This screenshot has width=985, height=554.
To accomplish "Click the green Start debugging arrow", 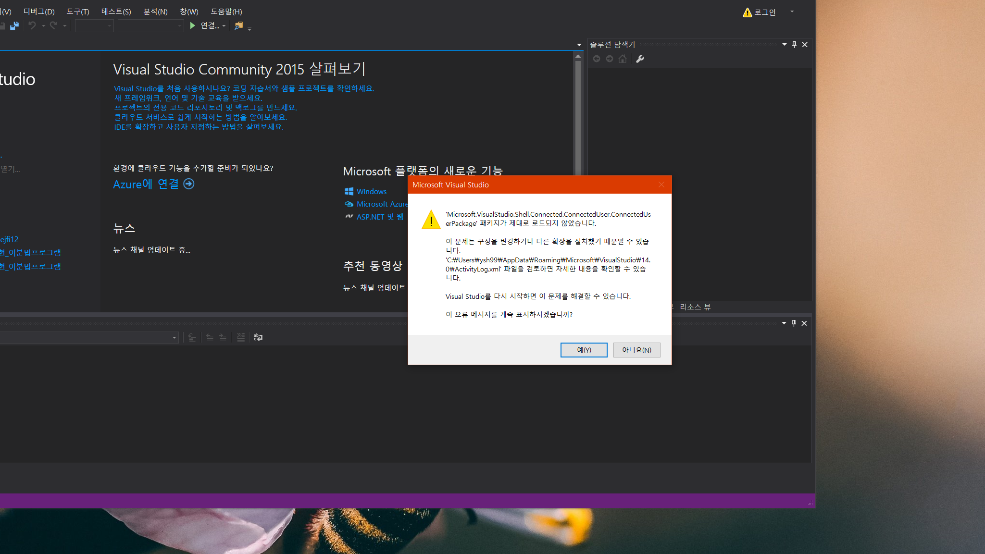I will [192, 26].
